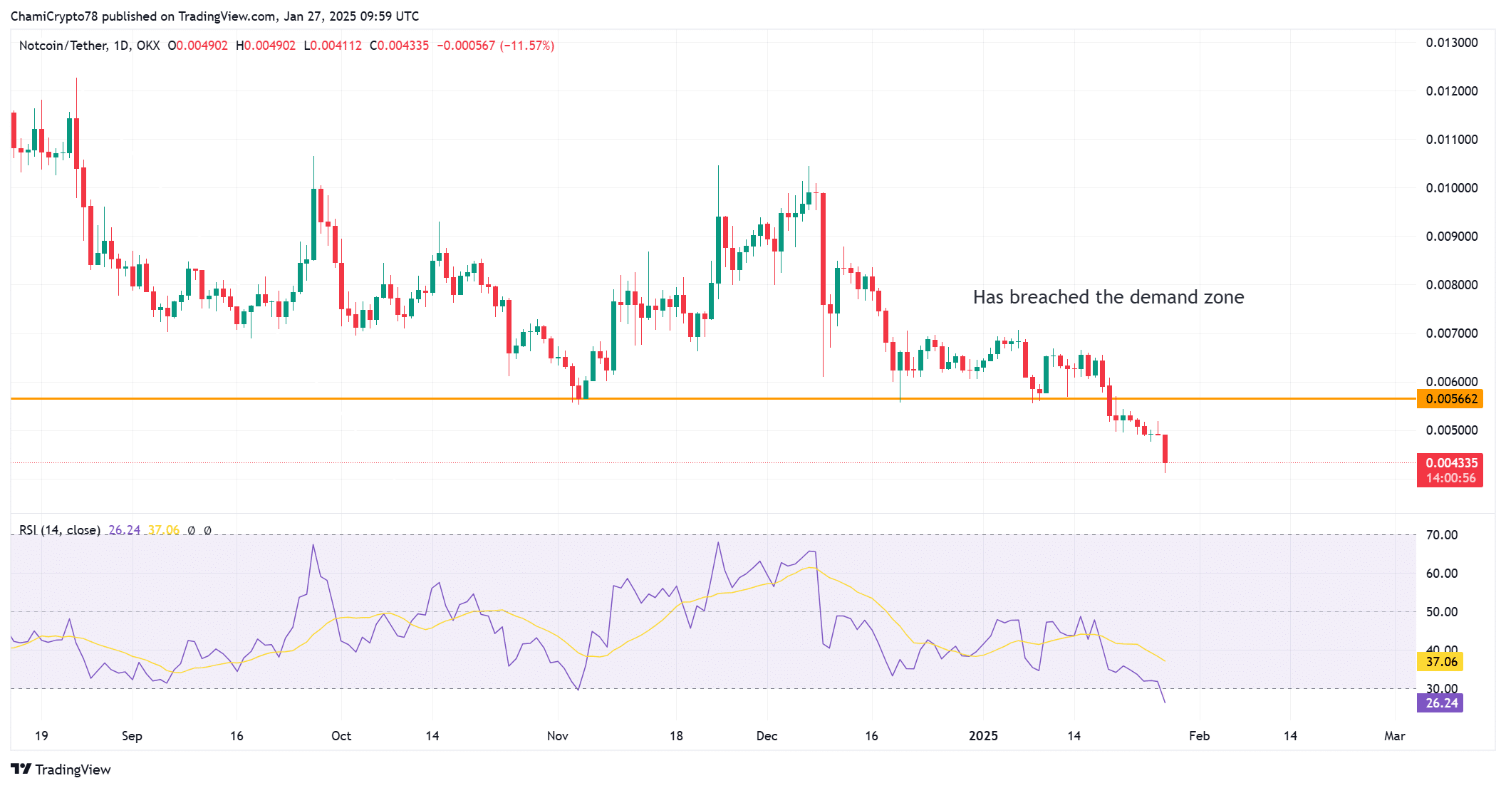1506x788 pixels.
Task: Click the 0.005000 price axis label
Action: 1452,430
